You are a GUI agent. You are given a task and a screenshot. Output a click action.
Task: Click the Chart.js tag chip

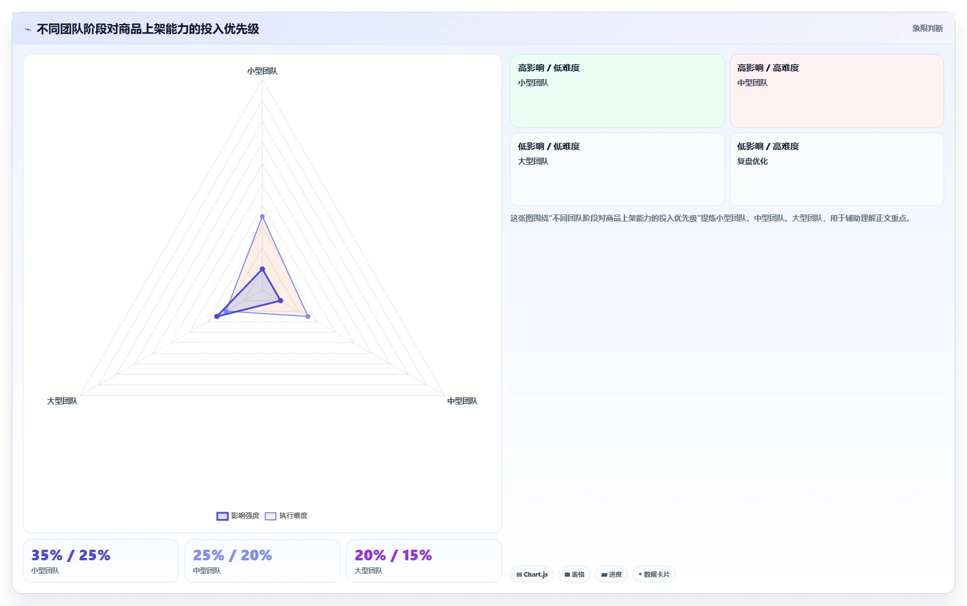[532, 574]
